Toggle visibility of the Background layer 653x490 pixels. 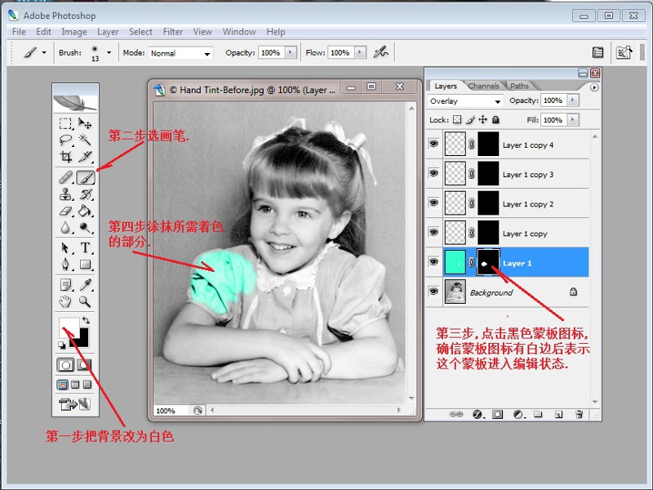(433, 292)
